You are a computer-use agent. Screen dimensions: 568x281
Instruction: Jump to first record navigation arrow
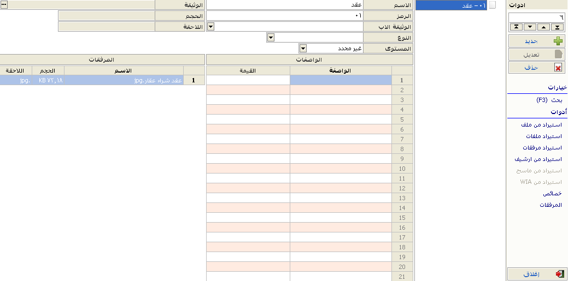point(515,27)
